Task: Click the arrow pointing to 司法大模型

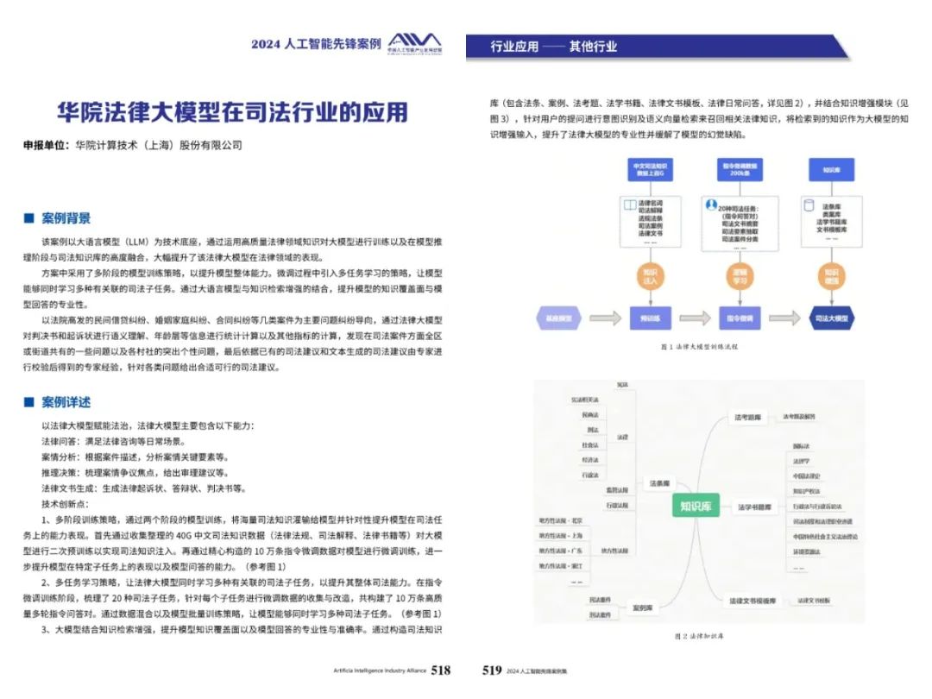Action: [x=784, y=318]
